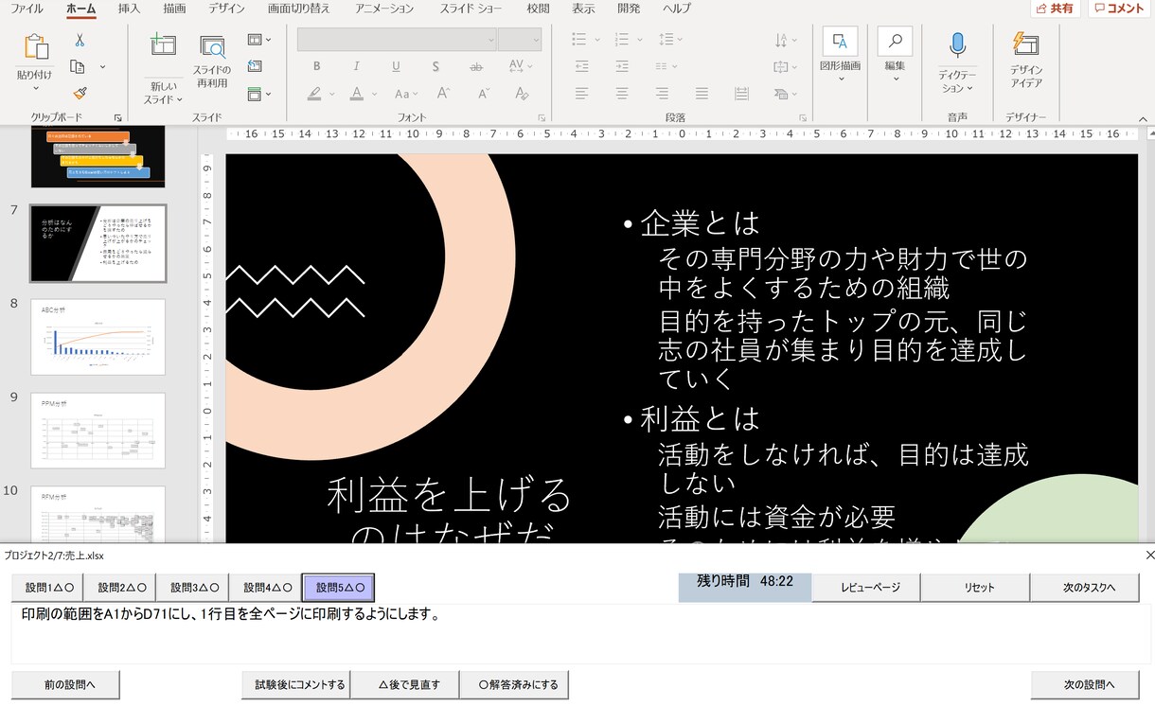Image resolution: width=1155 pixels, height=706 pixels.
Task: Toggle Strikethrough formatting
Action: (x=476, y=66)
